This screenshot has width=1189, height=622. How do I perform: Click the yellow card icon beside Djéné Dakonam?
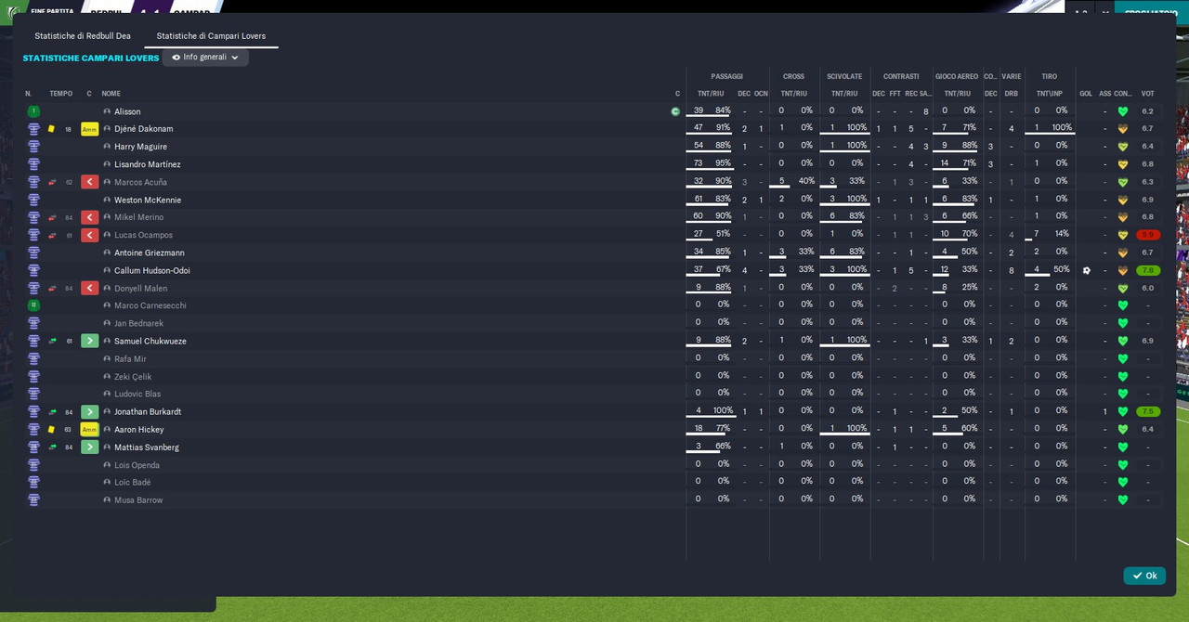click(x=51, y=129)
